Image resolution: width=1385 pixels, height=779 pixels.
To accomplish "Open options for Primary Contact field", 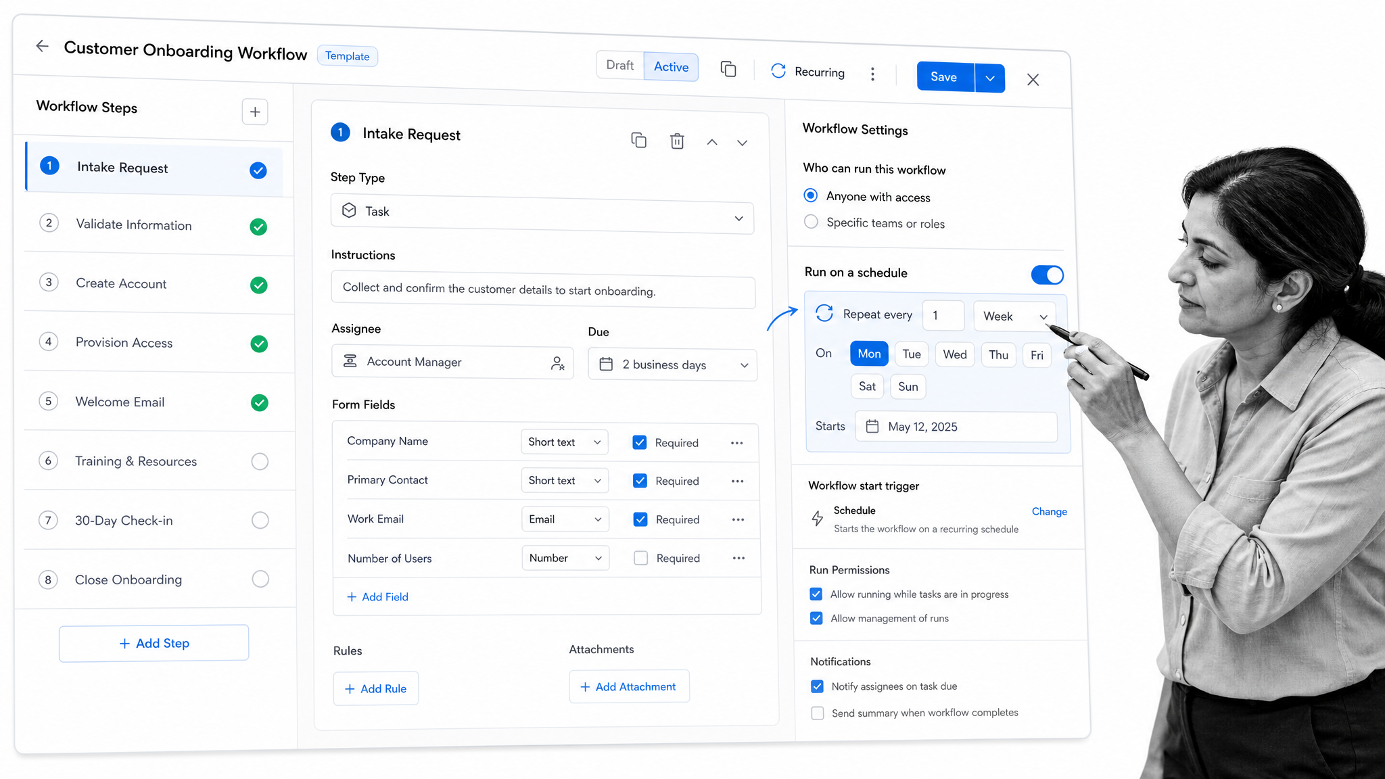I will [x=737, y=481].
